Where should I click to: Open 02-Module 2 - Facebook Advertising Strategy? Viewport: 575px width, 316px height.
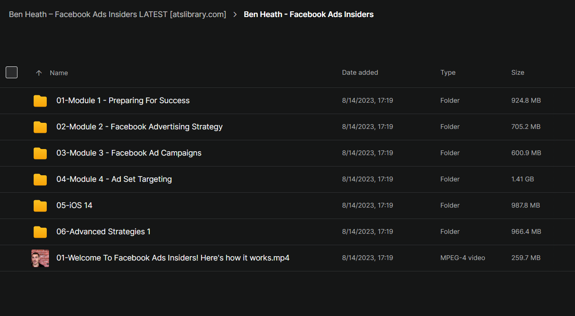coord(139,127)
